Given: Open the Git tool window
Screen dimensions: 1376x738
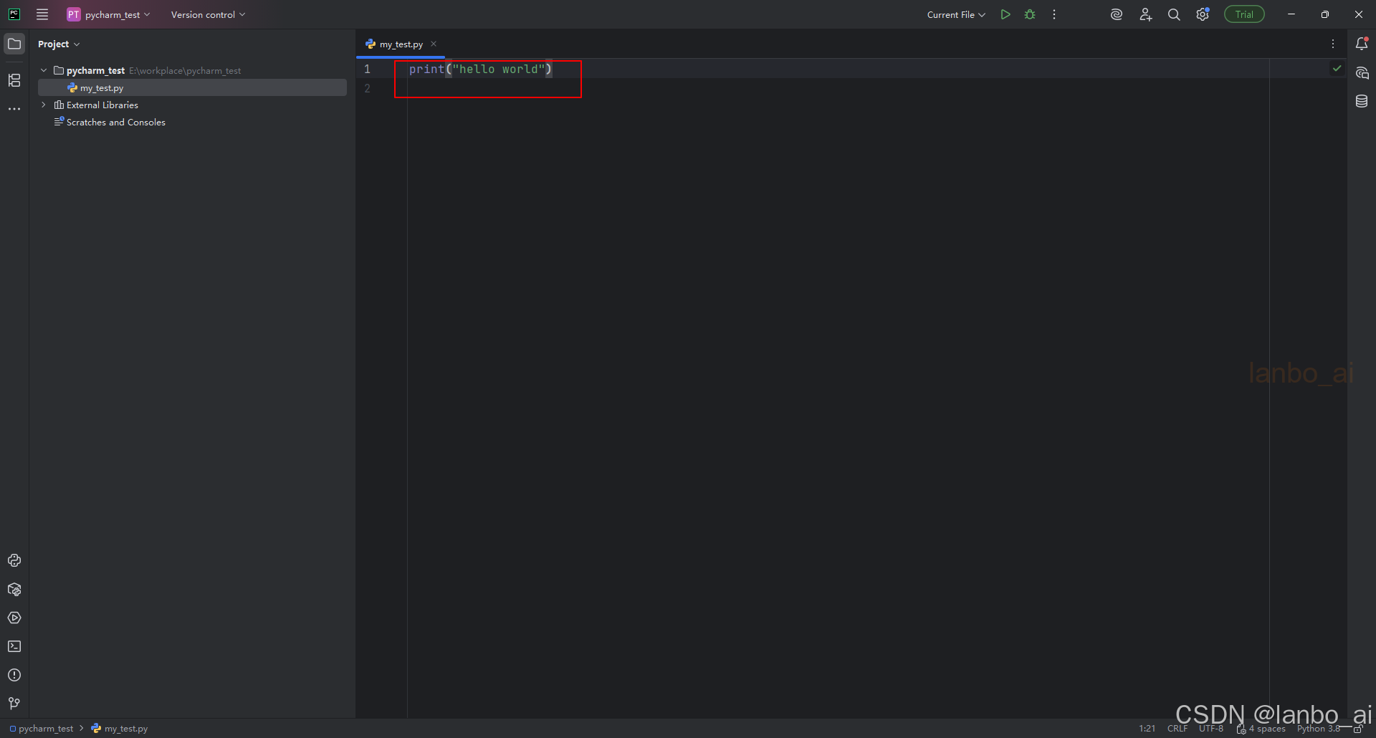Looking at the screenshot, I should pos(14,704).
